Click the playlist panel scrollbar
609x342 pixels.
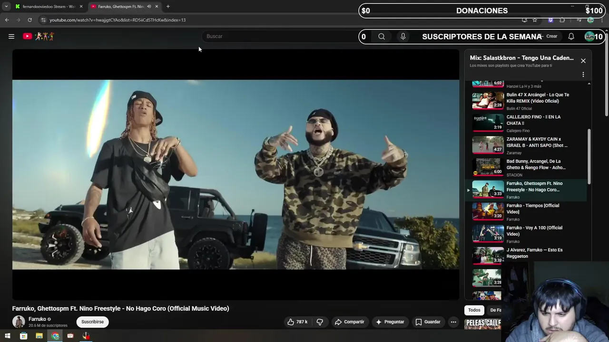click(x=589, y=157)
